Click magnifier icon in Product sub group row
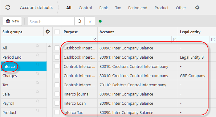The width and height of the screenshot is (216, 117). 38,110
